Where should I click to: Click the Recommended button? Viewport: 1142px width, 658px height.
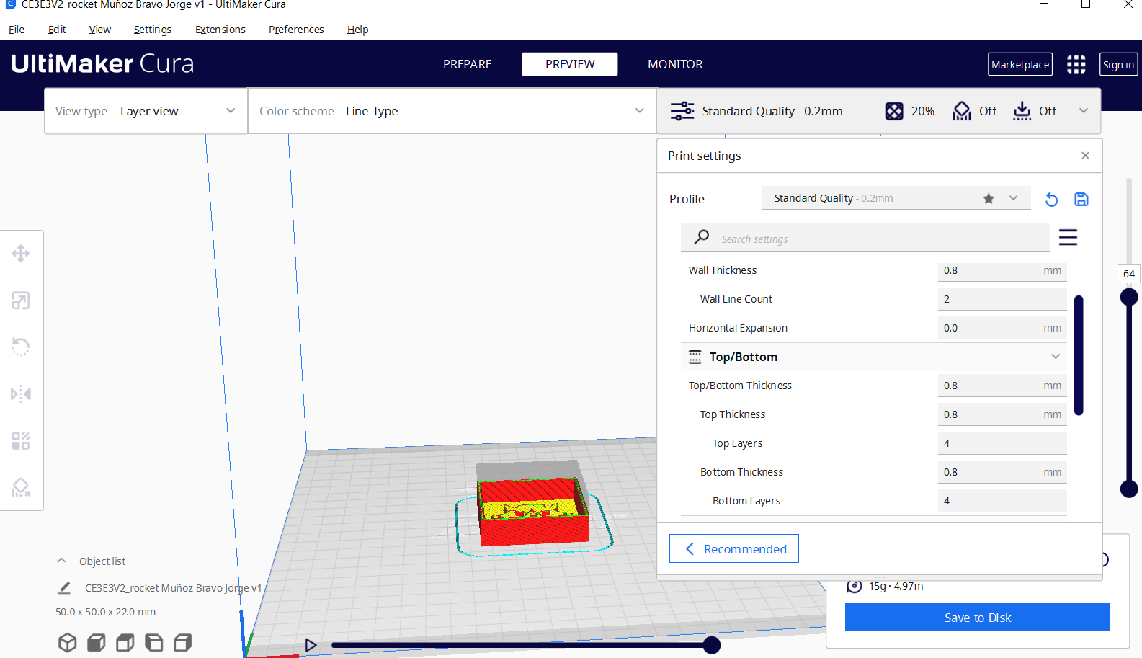point(733,548)
